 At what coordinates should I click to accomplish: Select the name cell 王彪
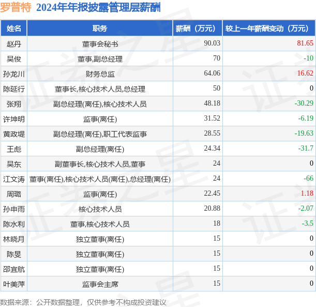(13, 149)
